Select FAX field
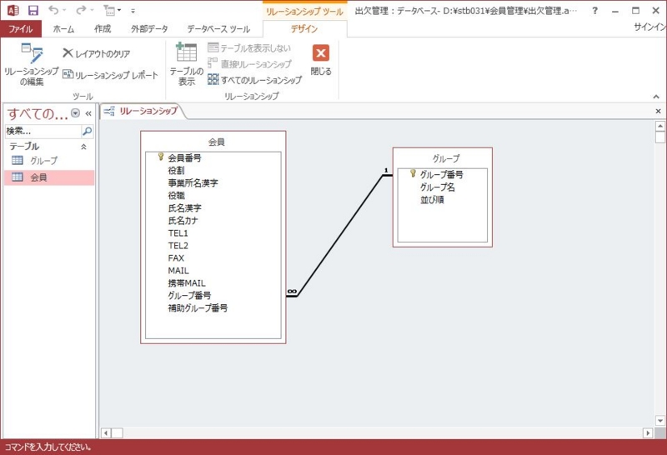This screenshot has width=667, height=455. click(x=176, y=258)
